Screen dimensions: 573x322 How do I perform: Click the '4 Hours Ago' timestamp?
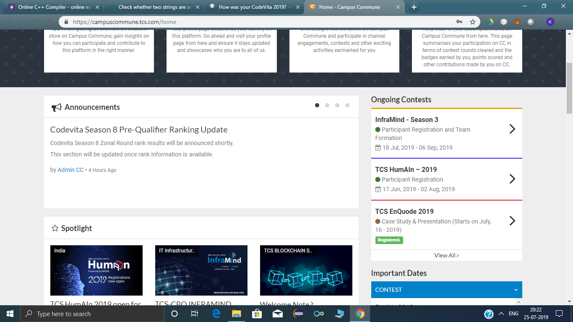tap(102, 170)
